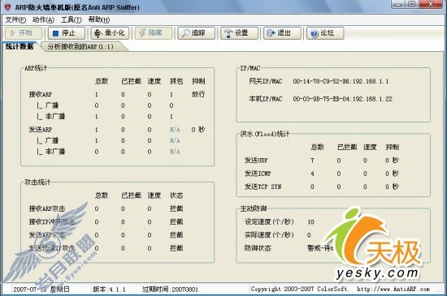The image size is (447, 296).
Task: Click the 实际速度 (个/秒) label
Action: 269,235
